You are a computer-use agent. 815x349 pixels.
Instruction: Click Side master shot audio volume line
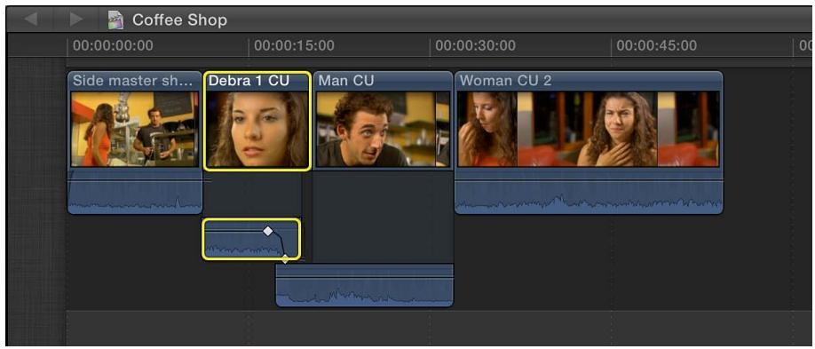point(135,180)
